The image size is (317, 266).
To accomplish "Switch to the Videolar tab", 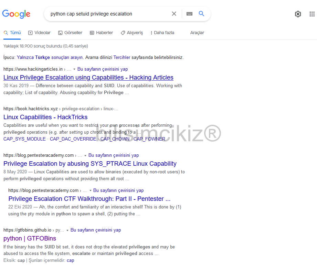I will 40,33.
